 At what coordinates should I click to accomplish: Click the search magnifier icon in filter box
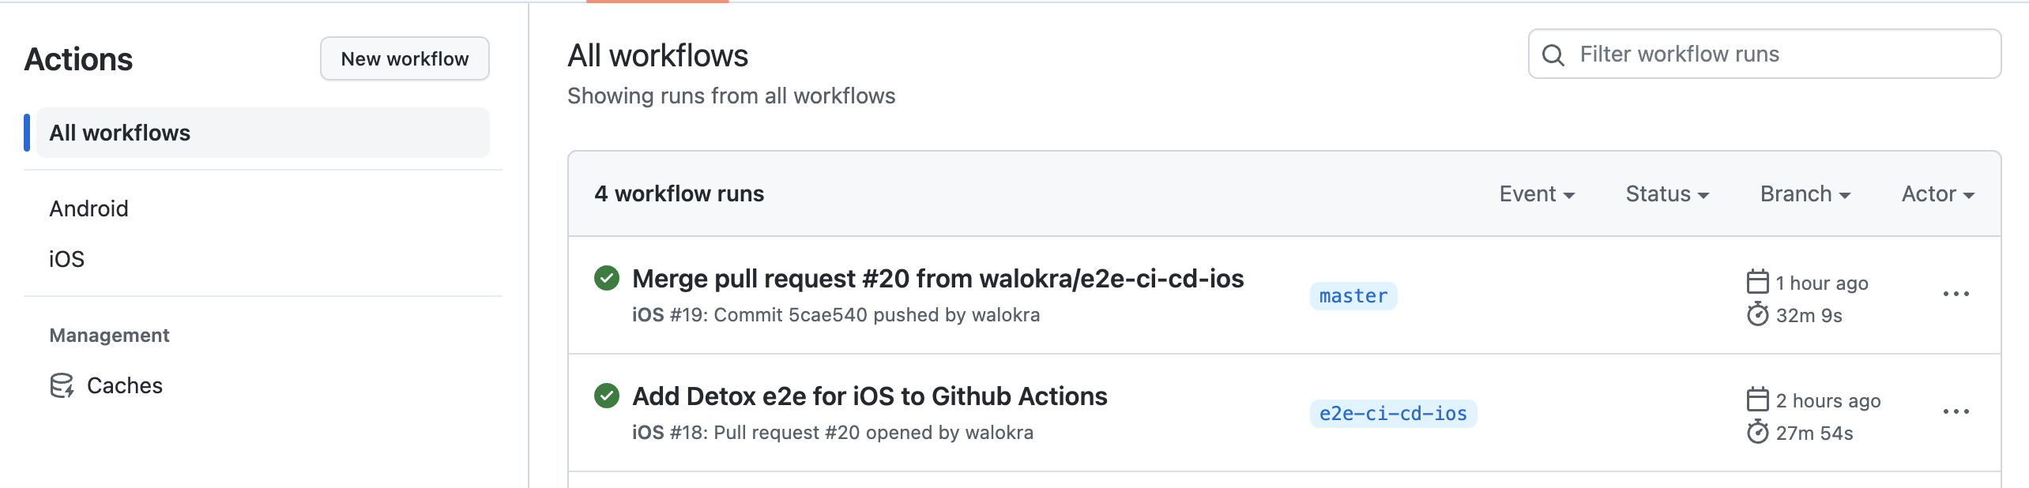(x=1553, y=54)
